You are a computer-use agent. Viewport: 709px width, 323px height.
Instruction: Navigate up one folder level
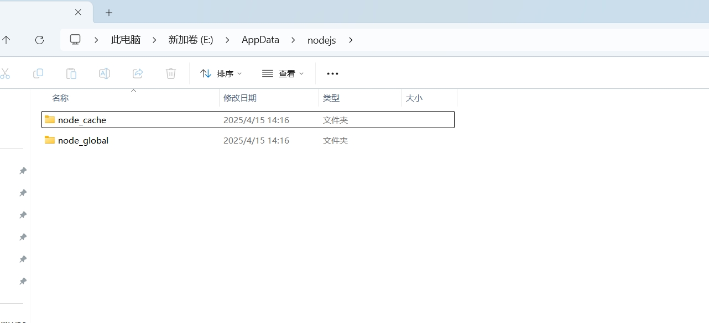point(6,40)
